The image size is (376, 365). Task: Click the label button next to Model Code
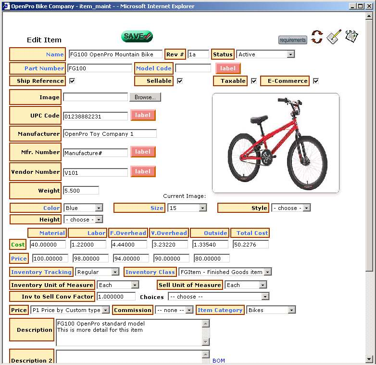tap(228, 68)
